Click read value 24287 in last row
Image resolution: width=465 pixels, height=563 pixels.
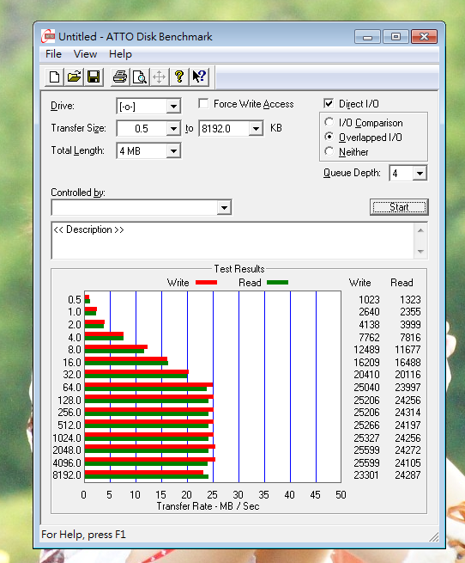pos(408,475)
